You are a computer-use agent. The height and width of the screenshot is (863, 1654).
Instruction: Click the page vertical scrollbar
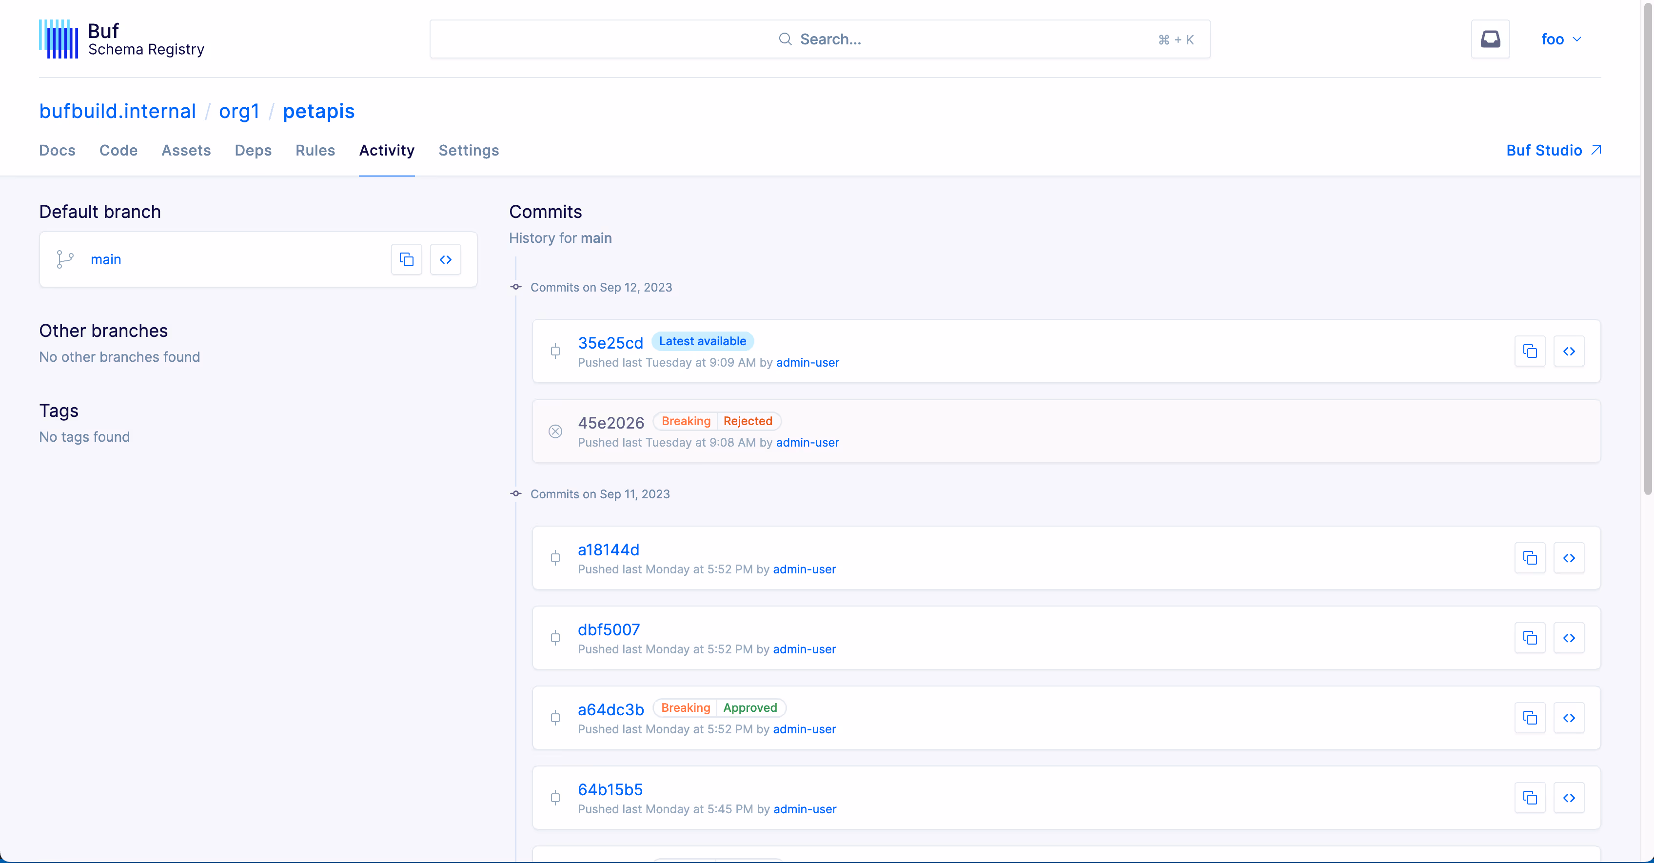coord(1648,249)
